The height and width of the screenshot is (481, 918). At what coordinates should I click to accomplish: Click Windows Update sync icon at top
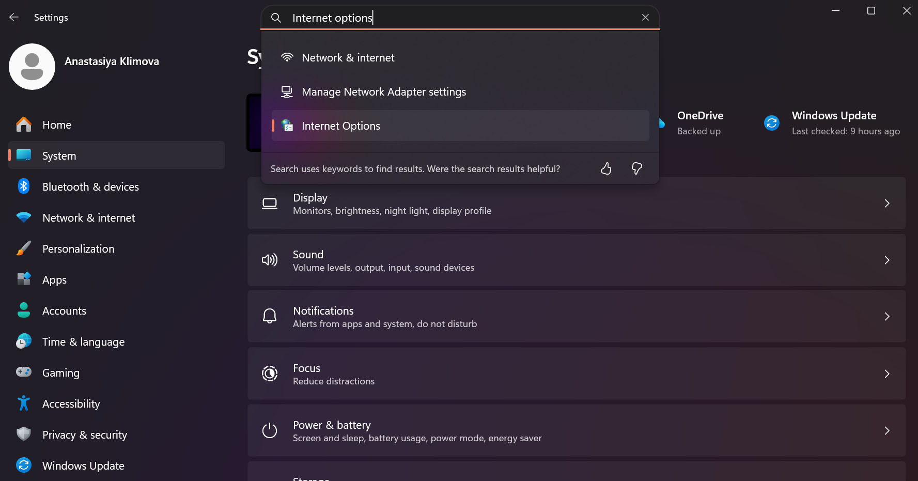point(772,123)
